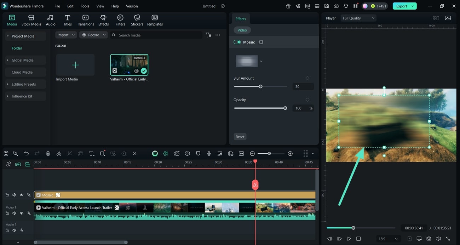Screen dimensions: 460x245
Task: Select the Effects tab in properties panel
Action: coord(241,19)
